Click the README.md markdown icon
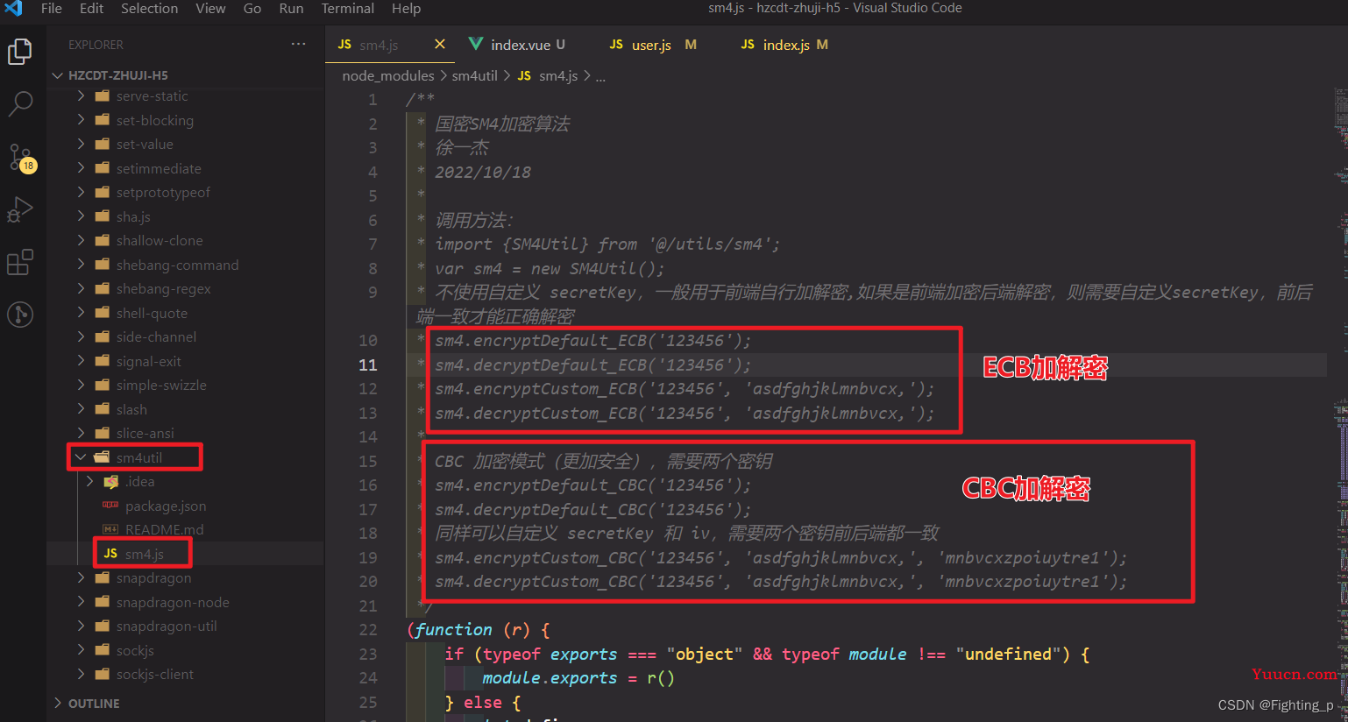Screen dimensions: 1348x722 click(x=110, y=529)
